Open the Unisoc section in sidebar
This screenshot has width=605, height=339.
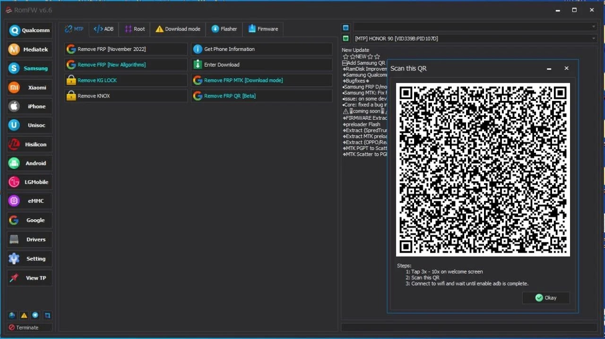[29, 125]
